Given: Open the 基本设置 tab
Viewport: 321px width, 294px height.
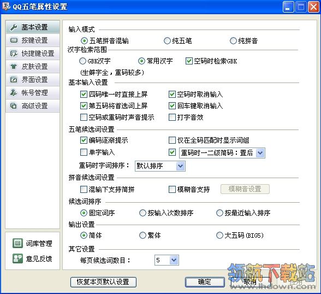Looking at the screenshot, I should pos(33,27).
